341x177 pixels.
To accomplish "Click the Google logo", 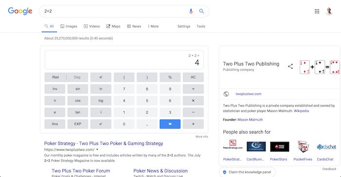I will [20, 11].
